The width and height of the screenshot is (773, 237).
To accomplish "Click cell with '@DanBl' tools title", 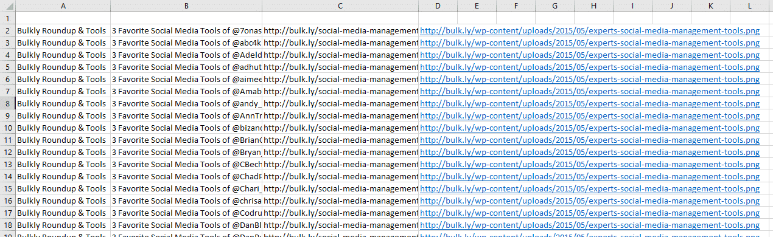I will pos(186,225).
